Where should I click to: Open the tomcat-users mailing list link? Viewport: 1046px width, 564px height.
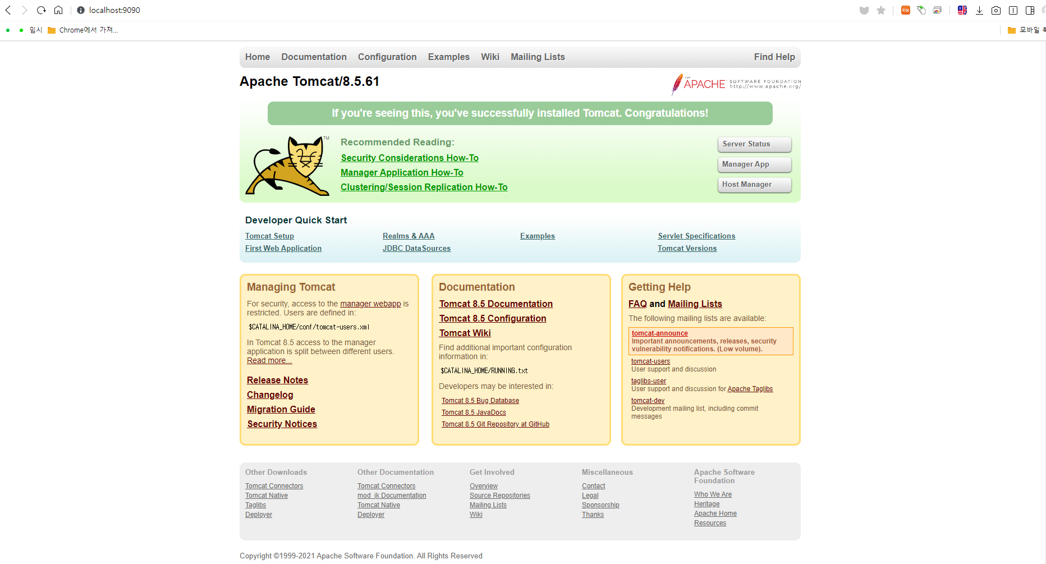650,361
